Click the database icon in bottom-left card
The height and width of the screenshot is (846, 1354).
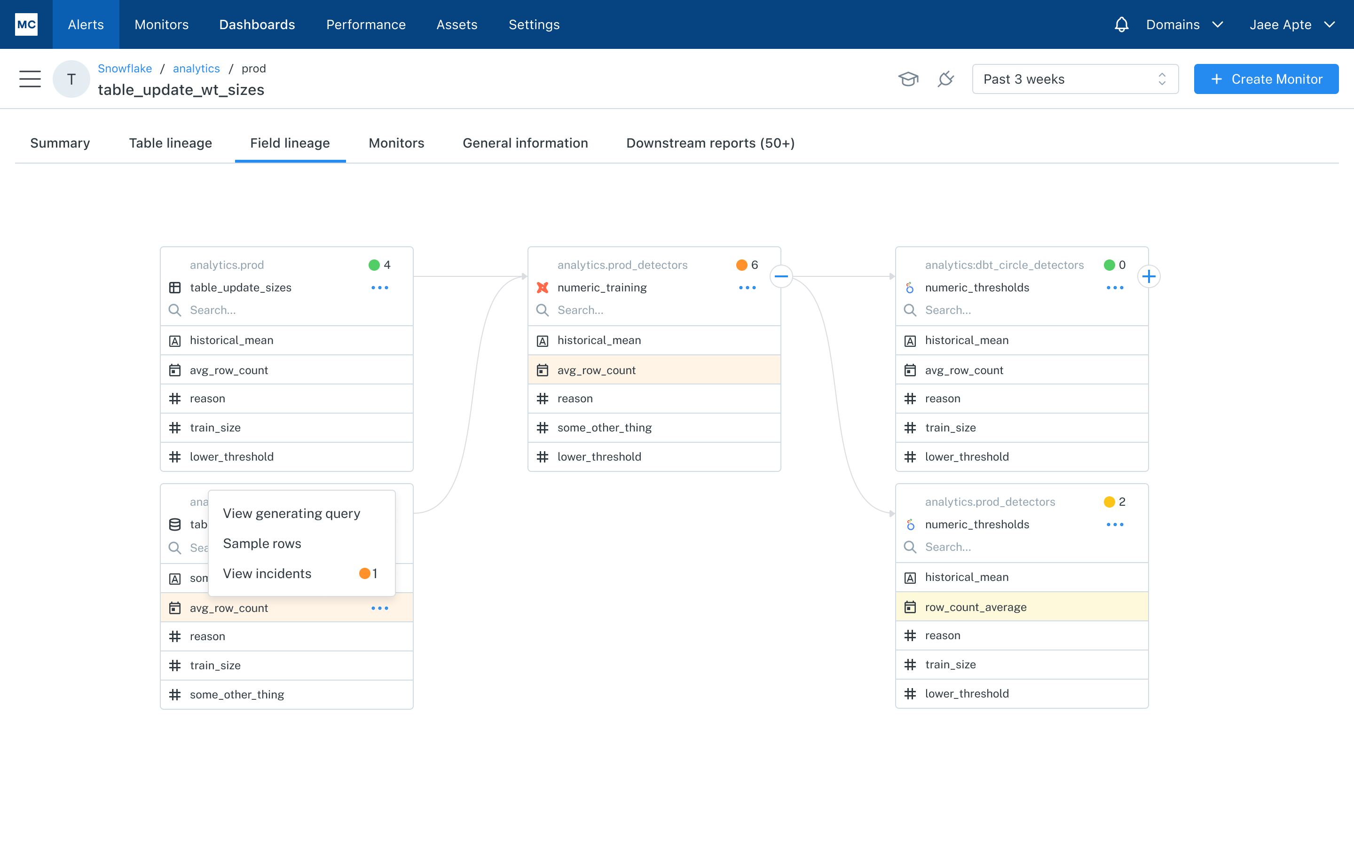[174, 524]
